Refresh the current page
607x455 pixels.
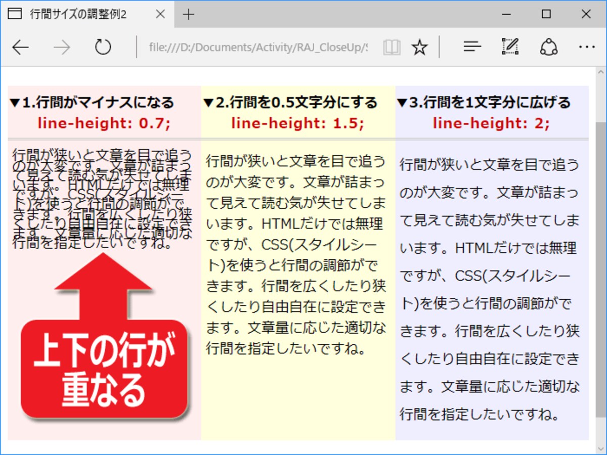point(103,48)
